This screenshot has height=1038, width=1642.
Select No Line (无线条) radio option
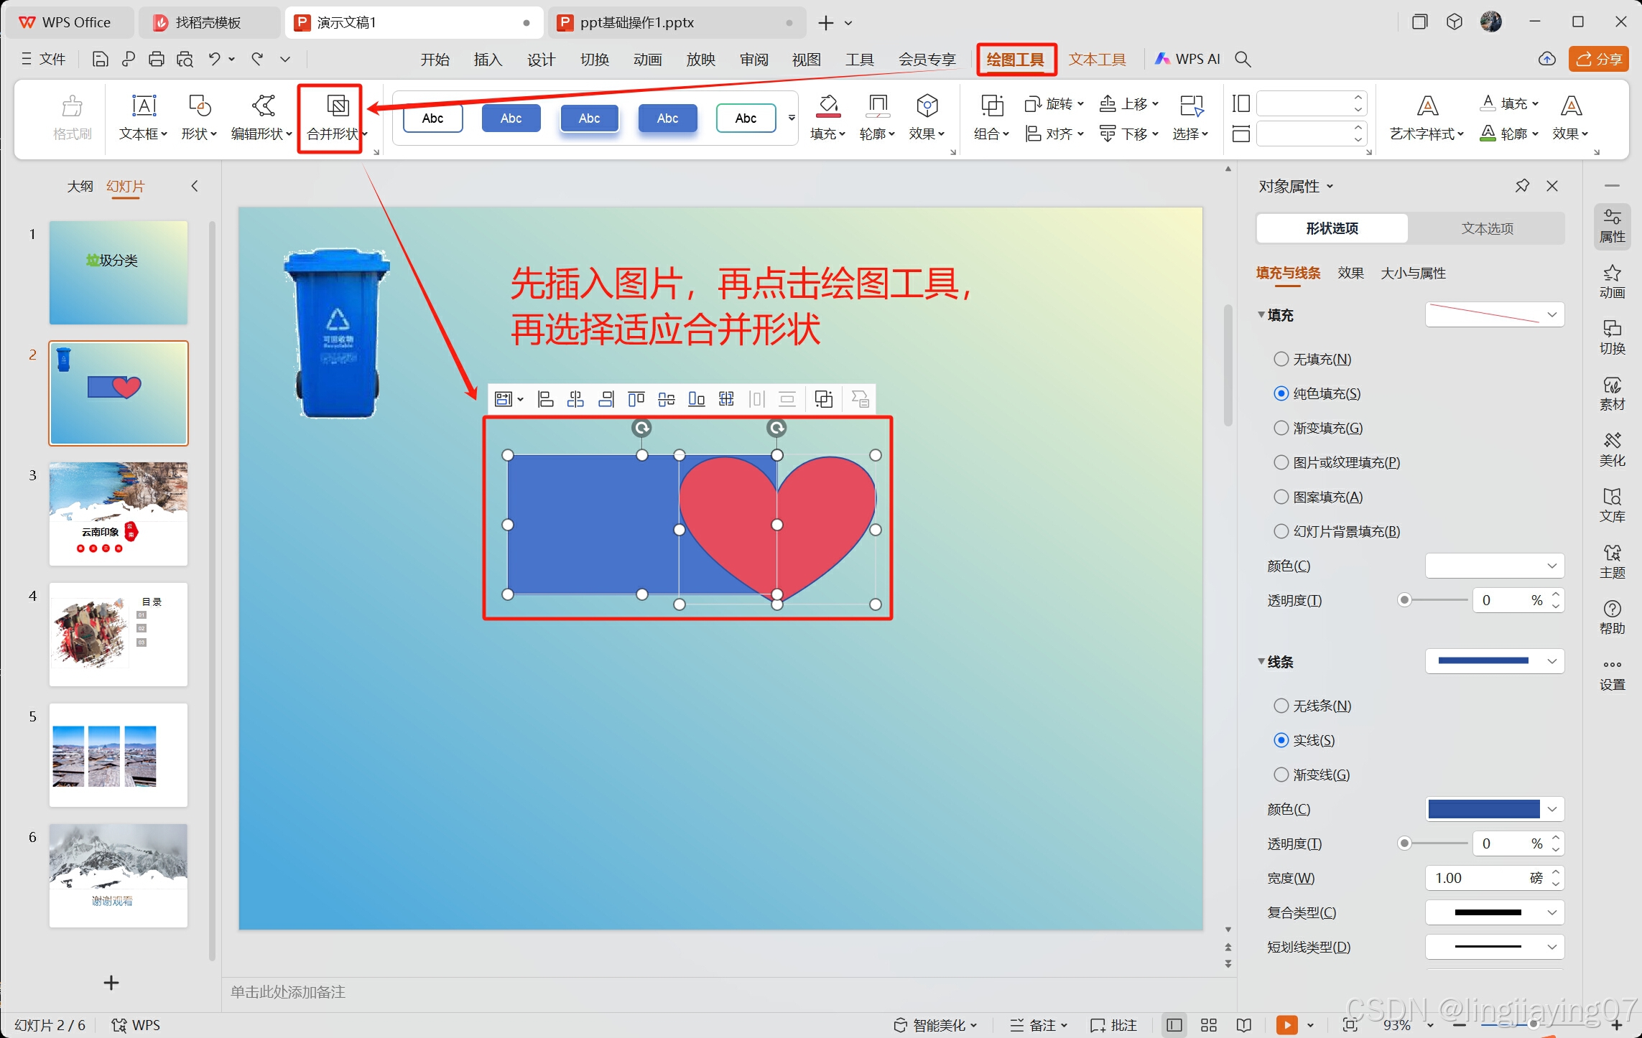pyautogui.click(x=1281, y=706)
